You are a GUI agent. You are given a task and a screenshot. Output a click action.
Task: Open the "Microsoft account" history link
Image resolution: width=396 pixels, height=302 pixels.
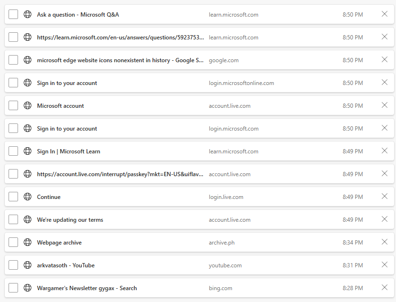[x=60, y=106]
